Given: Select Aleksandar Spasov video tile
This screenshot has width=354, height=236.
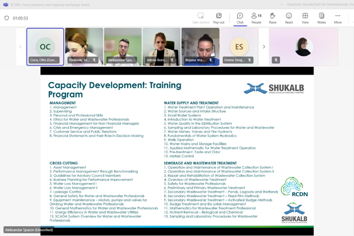Looking at the screenshot, I should (x=123, y=47).
